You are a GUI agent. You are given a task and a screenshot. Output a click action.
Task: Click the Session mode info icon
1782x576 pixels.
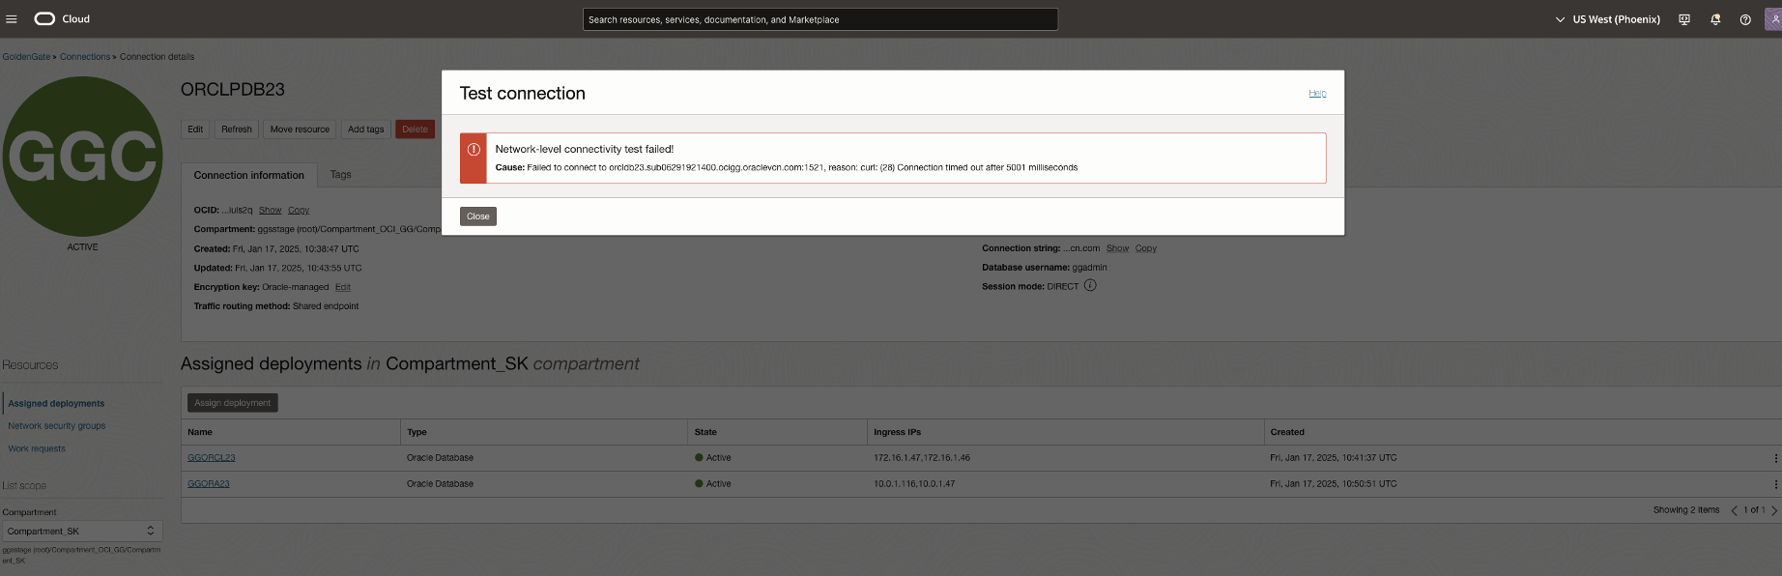[1090, 286]
